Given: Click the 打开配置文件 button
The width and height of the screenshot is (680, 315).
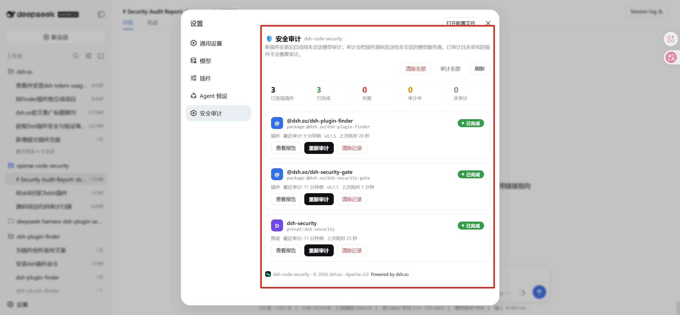Looking at the screenshot, I should [461, 23].
